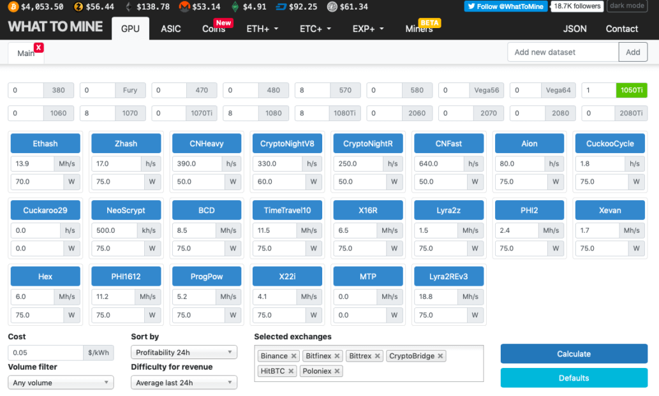The height and width of the screenshot is (396, 659).
Task: Reset values with the Defaults button
Action: point(574,378)
